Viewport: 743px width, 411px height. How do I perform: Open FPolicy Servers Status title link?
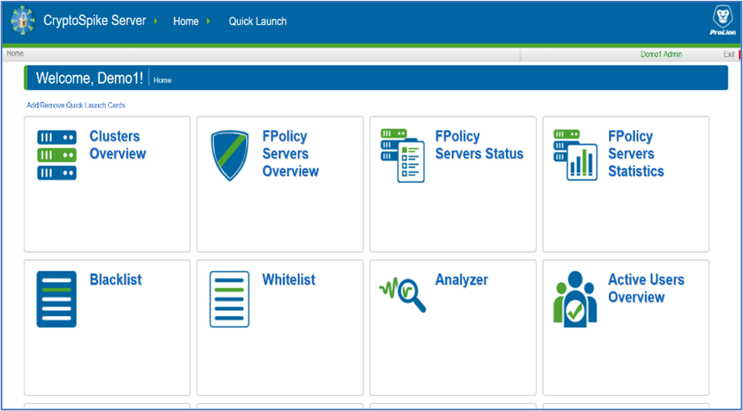pyautogui.click(x=479, y=145)
